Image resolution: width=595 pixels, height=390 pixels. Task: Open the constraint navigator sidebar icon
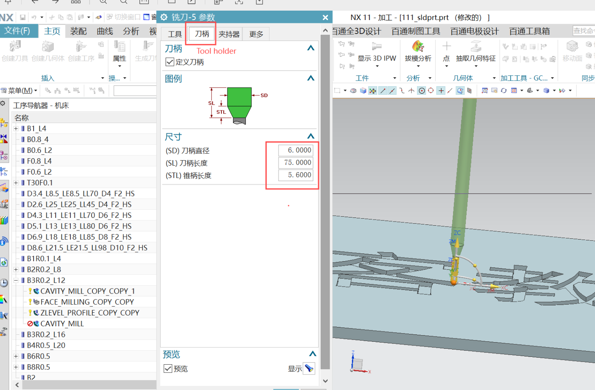4,139
